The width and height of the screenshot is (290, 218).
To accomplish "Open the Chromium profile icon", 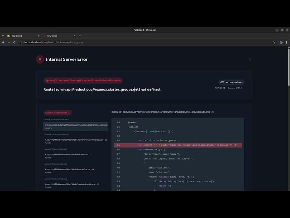I will pyautogui.click(x=281, y=42).
